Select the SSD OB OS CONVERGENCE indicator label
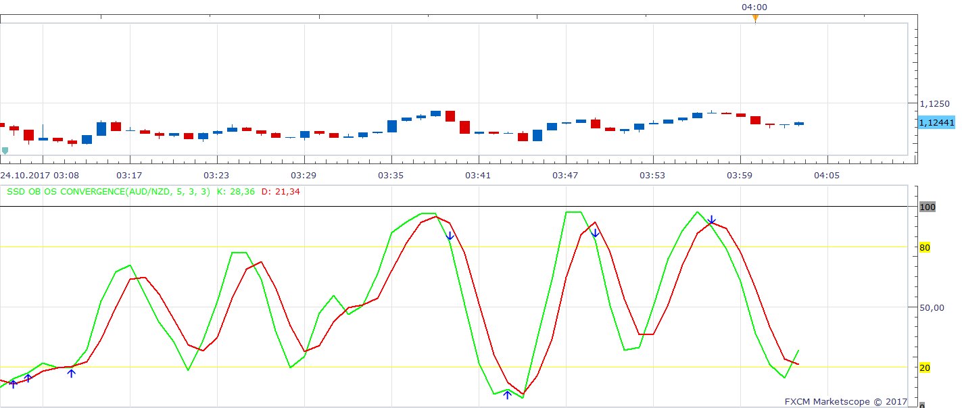962x408 pixels. tap(108, 192)
